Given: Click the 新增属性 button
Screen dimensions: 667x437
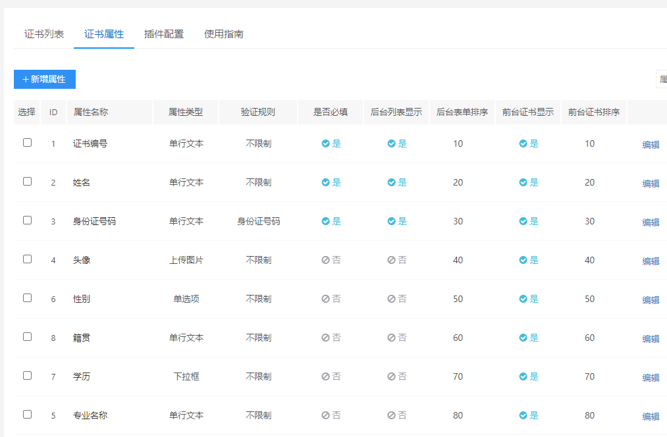Looking at the screenshot, I should 45,79.
